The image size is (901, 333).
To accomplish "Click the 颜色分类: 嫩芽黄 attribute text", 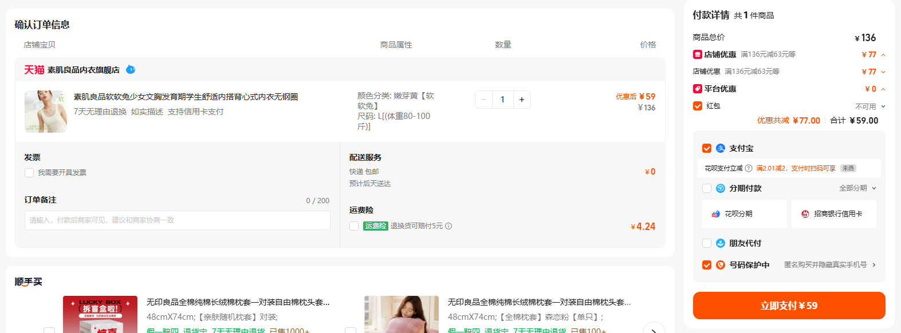I will (396, 101).
